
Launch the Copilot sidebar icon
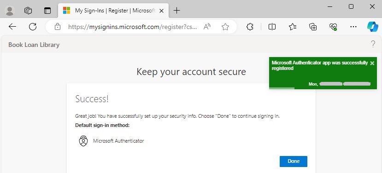pyautogui.click(x=373, y=27)
